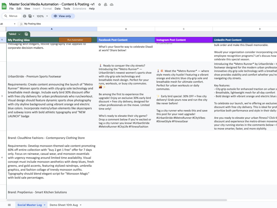Select column B header

[x=126, y=29]
